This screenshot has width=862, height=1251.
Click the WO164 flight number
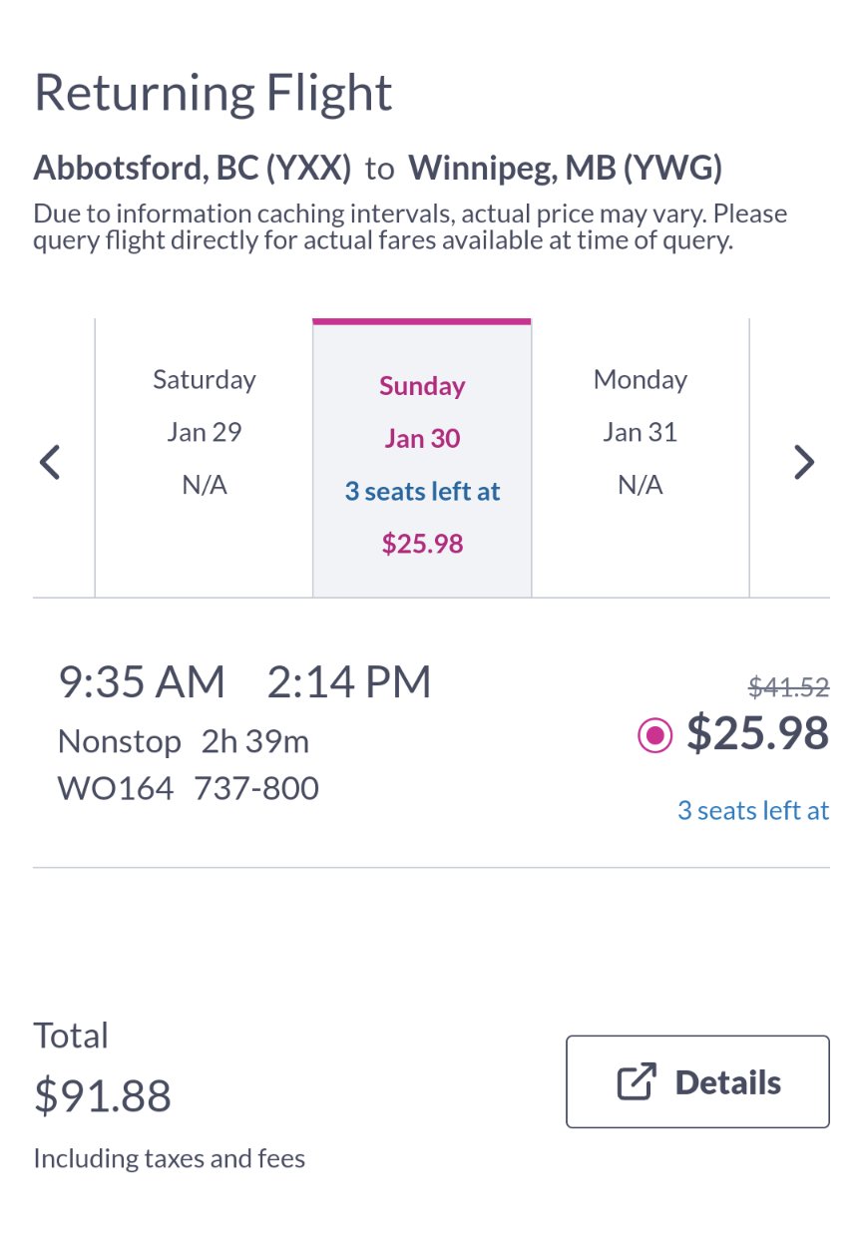116,789
